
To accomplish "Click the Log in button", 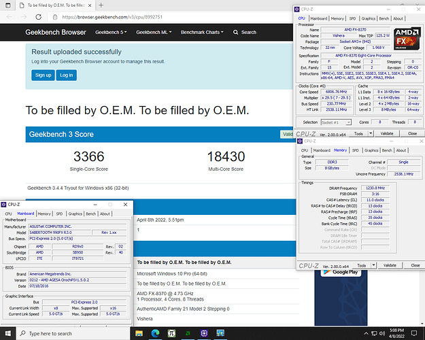I will point(67,75).
